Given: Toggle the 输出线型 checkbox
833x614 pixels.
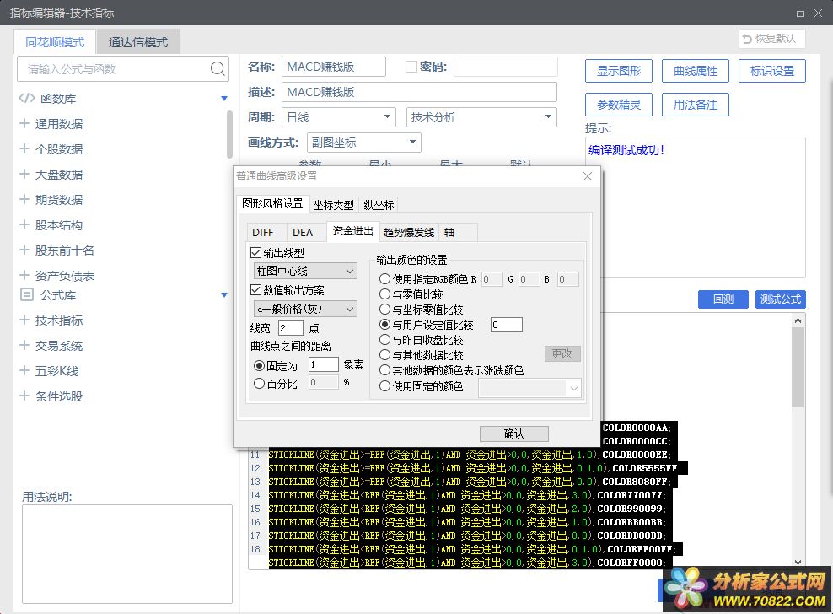Looking at the screenshot, I should coord(255,252).
